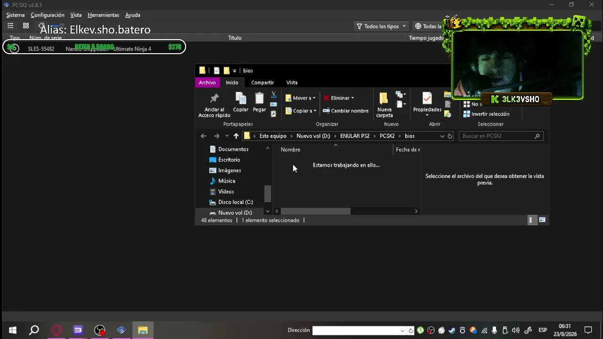Image resolution: width=603 pixels, height=339 pixels.
Task: Expand the address bar history dropdown
Action: [x=442, y=136]
